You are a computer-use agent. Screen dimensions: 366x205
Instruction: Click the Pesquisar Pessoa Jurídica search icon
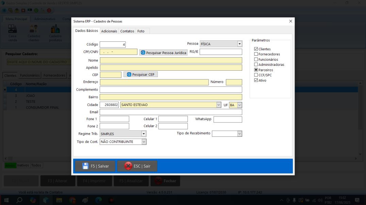click(143, 53)
